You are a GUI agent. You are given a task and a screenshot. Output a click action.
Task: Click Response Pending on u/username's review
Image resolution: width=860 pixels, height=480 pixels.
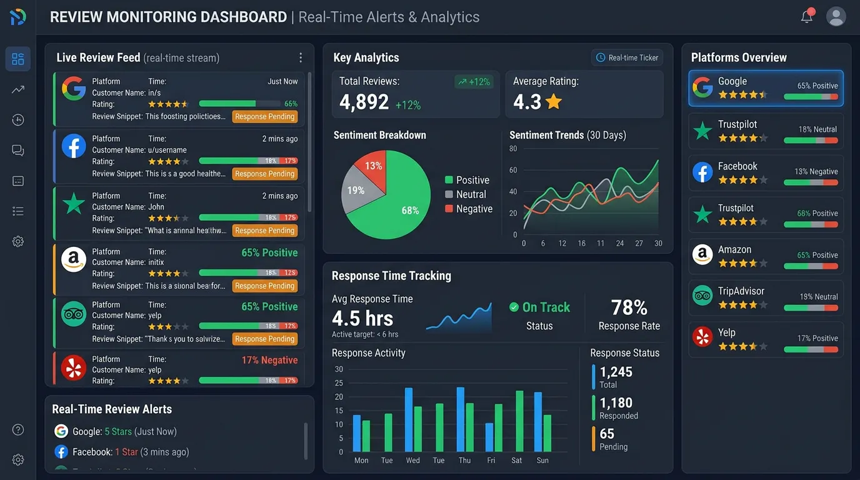pyautogui.click(x=265, y=174)
